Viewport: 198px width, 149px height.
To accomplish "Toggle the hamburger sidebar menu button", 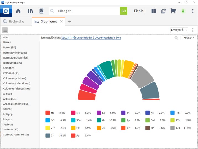I will pyautogui.click(x=5, y=30).
